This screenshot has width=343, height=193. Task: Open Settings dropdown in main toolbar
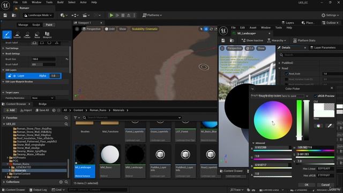(330, 15)
